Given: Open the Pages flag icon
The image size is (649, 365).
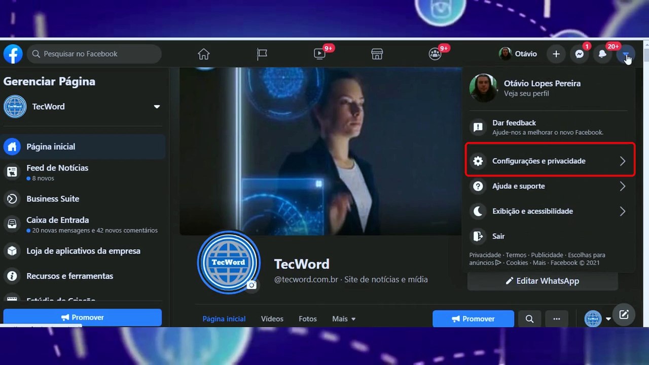Looking at the screenshot, I should click(262, 54).
